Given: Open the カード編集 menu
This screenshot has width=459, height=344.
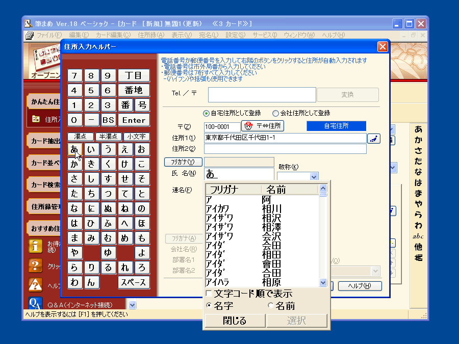Looking at the screenshot, I should [x=113, y=35].
